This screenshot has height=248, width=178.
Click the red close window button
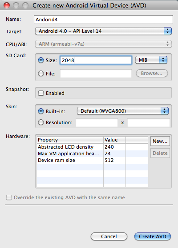(7, 5)
